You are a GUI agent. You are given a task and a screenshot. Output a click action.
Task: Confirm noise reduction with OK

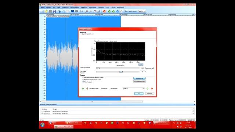(139, 93)
